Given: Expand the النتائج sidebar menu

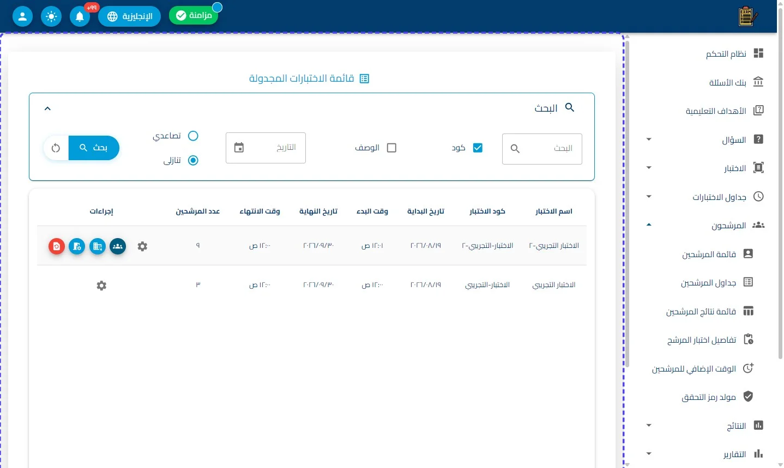Looking at the screenshot, I should (649, 426).
